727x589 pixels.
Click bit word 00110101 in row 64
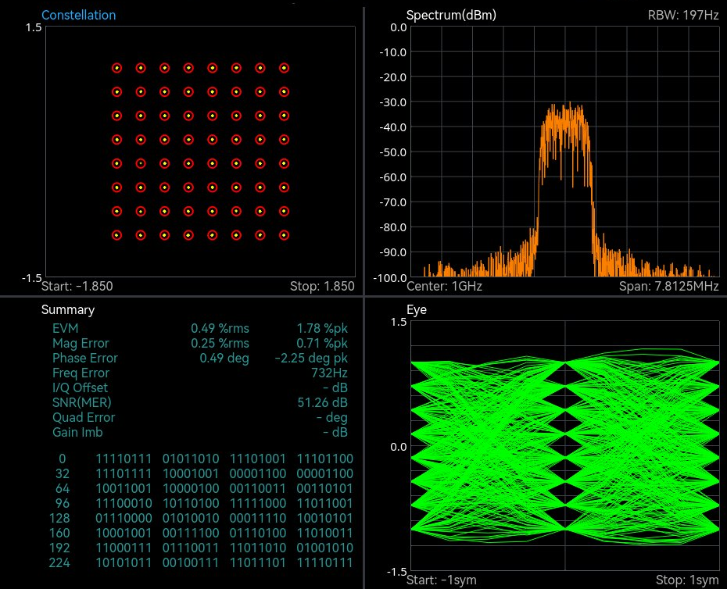[325, 488]
